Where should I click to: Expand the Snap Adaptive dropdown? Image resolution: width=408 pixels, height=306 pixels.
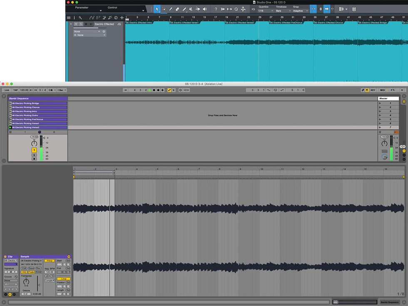299,11
